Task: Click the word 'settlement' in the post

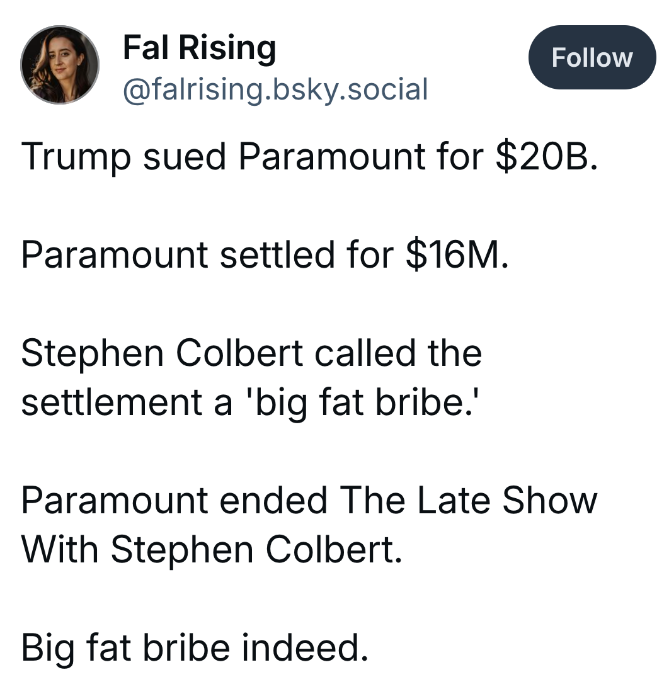Action: (x=111, y=402)
